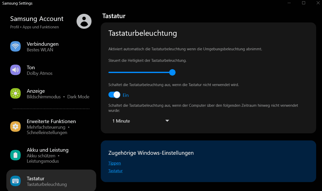Click the 'Tastaturbeleuchtung' card heading
This screenshot has height=191, width=322.
[x=143, y=33]
